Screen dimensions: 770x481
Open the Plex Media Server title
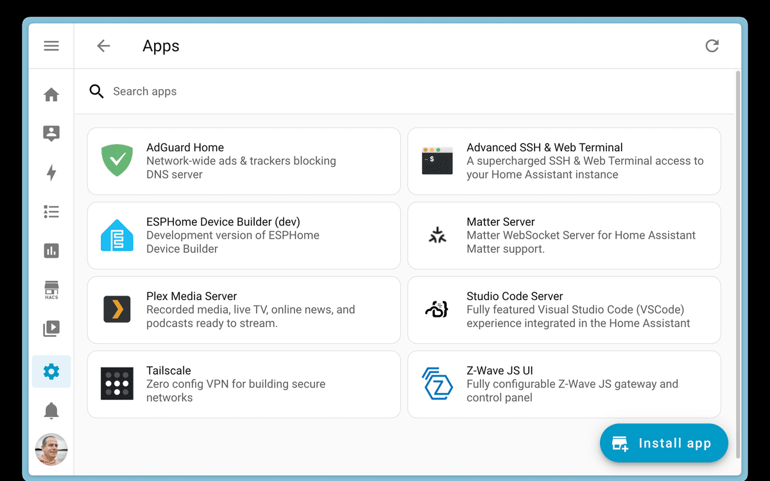pos(192,296)
